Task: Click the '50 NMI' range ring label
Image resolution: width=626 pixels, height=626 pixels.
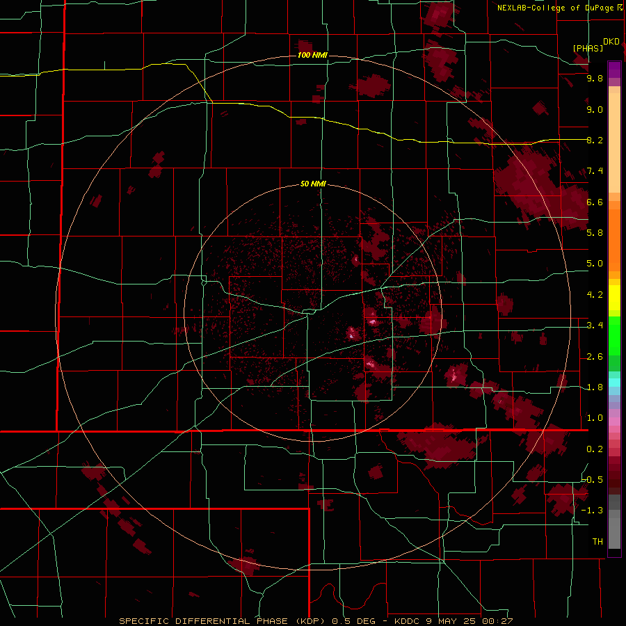Action: point(313,184)
